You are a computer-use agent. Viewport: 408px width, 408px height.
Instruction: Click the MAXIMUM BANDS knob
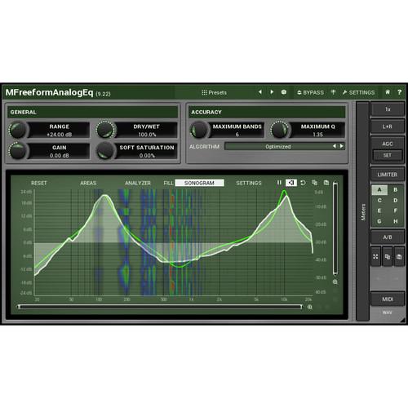[x=199, y=130]
